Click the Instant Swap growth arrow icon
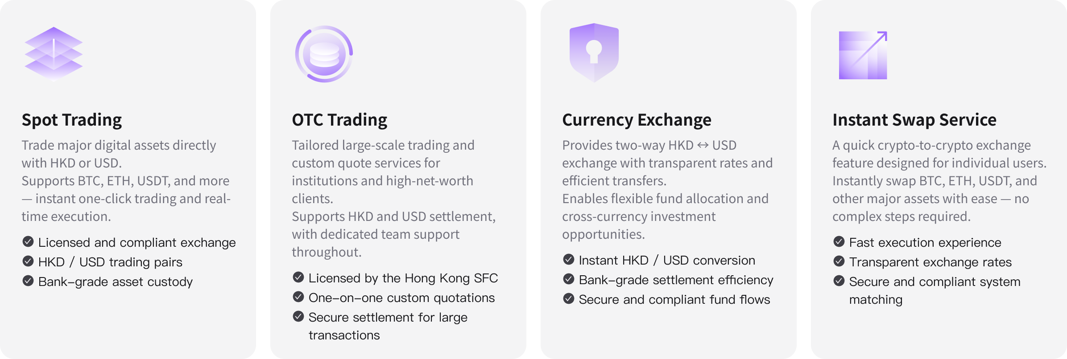The image size is (1067, 359). click(863, 55)
